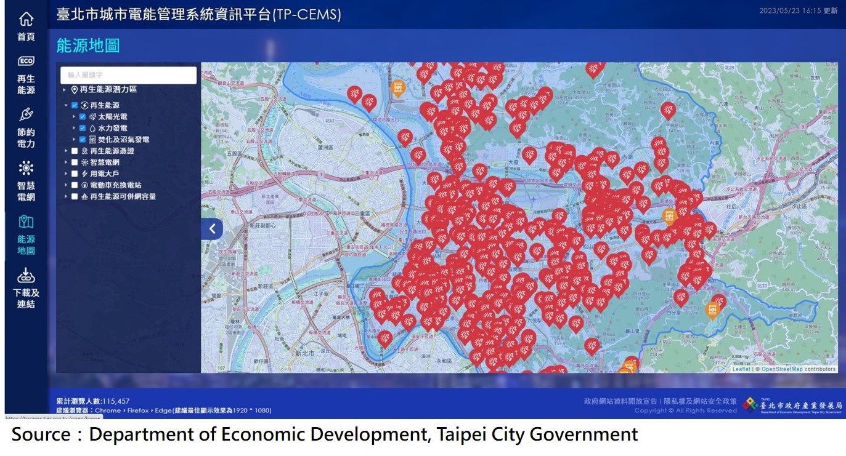This screenshot has width=846, height=456.
Task: Expand the 再生能源可併網容量 node arrow
Action: (x=65, y=197)
